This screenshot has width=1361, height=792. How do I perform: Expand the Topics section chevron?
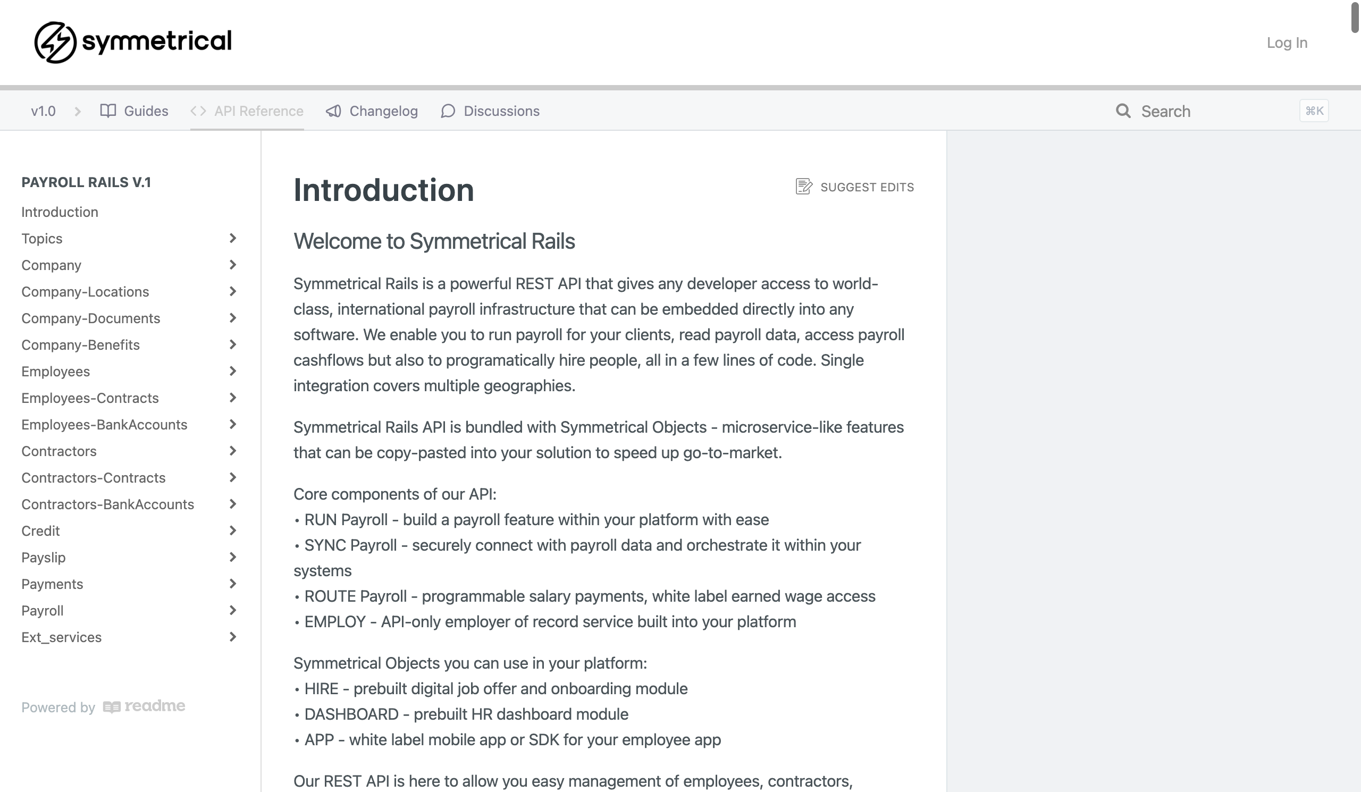pyautogui.click(x=233, y=238)
